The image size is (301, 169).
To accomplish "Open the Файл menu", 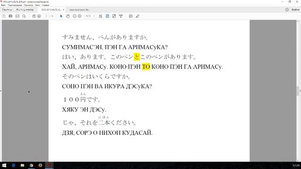I will (x=3, y=5).
